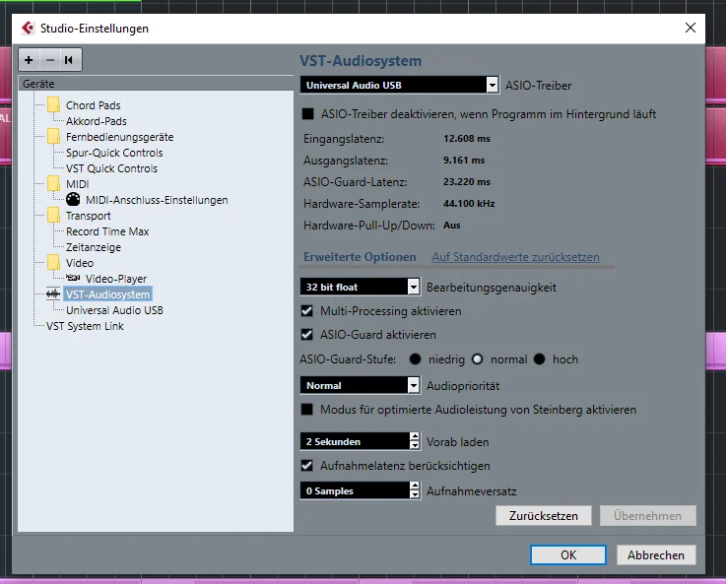Image resolution: width=726 pixels, height=584 pixels.
Task: Select Chord Pads in device tree
Action: click(93, 105)
